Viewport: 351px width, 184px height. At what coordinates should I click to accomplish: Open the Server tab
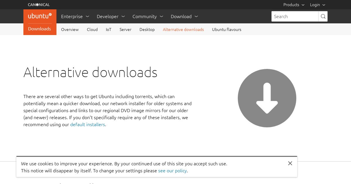click(125, 29)
